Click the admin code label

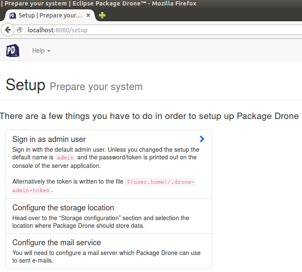click(x=65, y=158)
